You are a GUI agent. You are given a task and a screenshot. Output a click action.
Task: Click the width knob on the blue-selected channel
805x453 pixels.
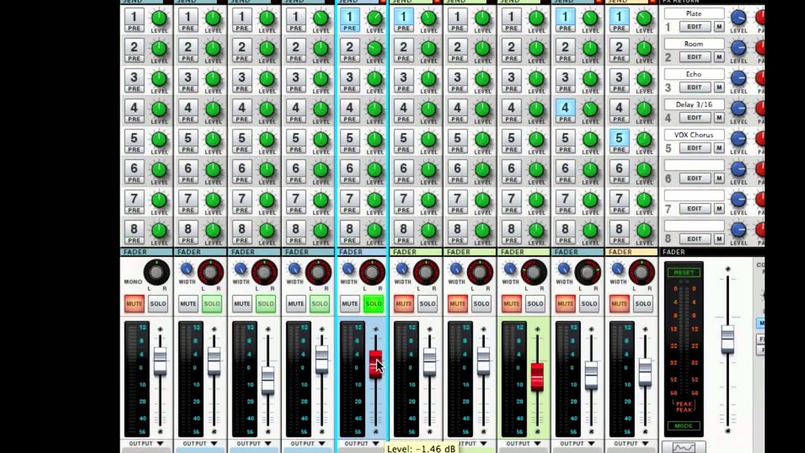(348, 269)
